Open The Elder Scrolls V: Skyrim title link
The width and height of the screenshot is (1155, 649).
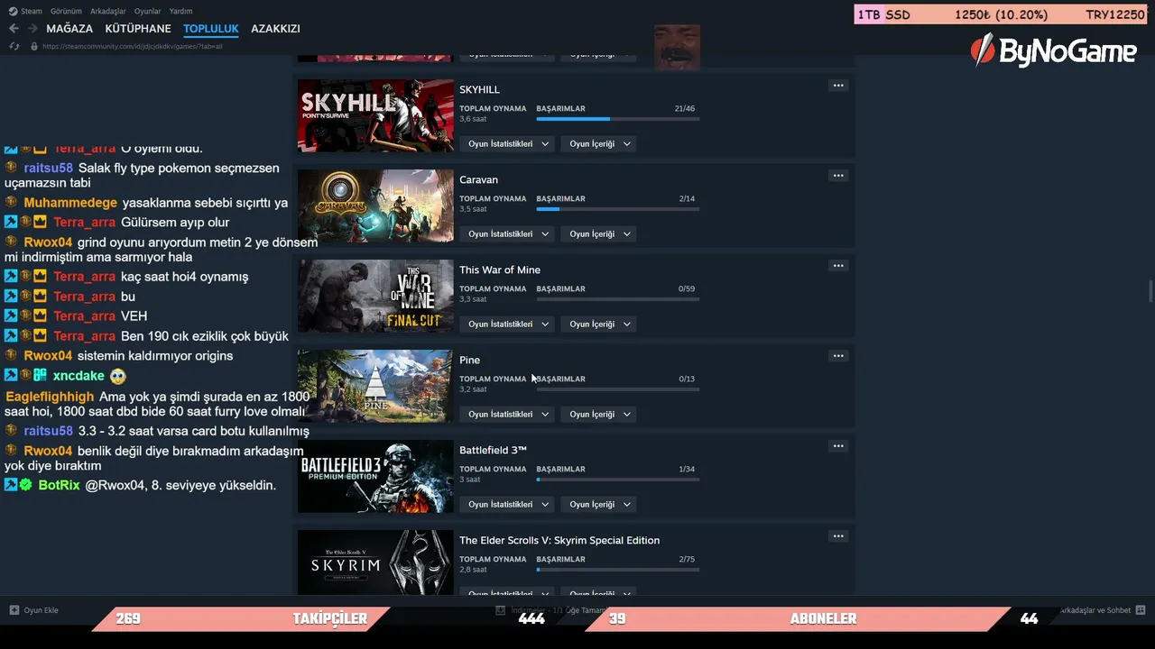pyautogui.click(x=559, y=541)
